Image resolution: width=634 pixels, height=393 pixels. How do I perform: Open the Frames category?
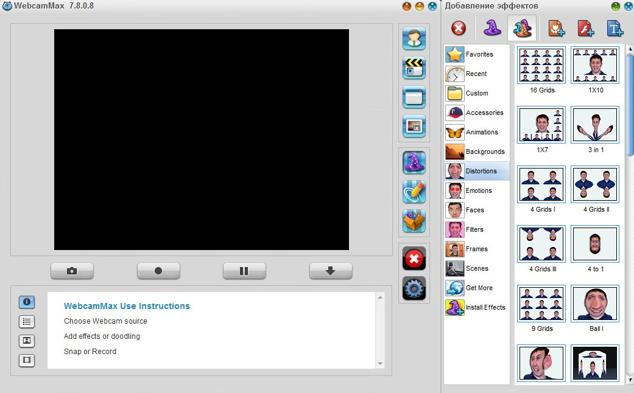click(477, 249)
